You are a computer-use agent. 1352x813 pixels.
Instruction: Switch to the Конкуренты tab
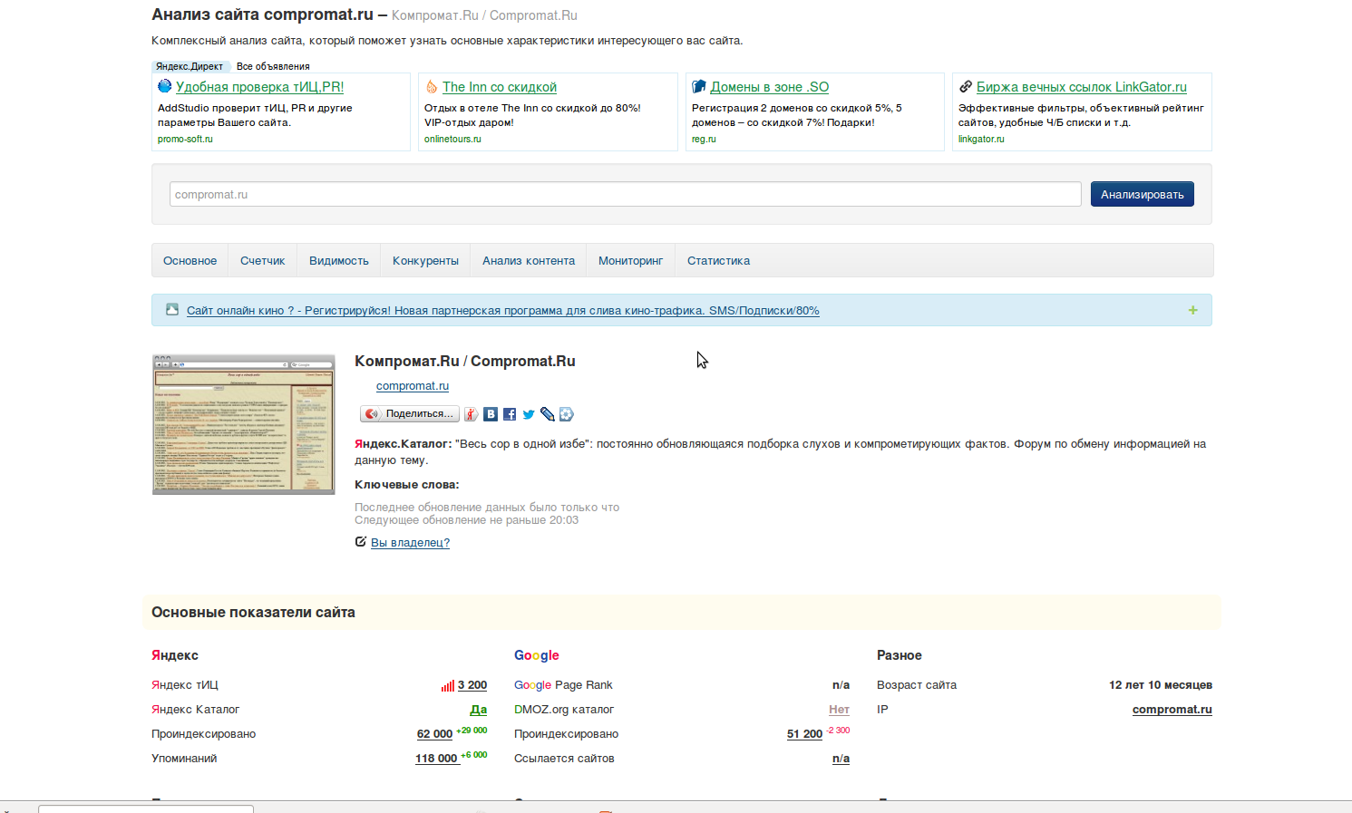(x=425, y=260)
